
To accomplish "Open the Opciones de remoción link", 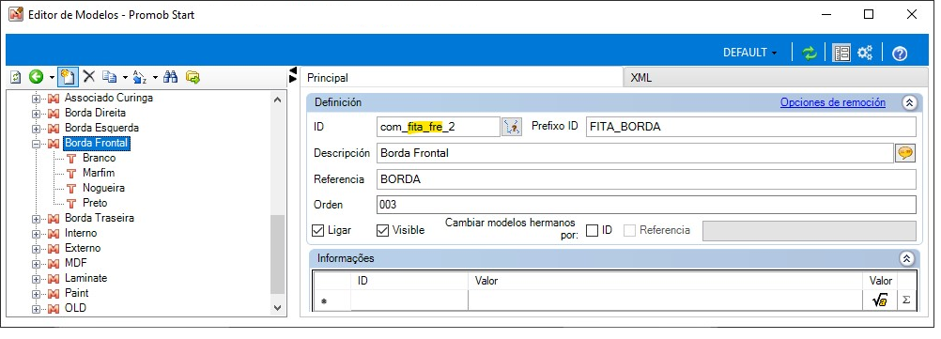I will point(833,102).
